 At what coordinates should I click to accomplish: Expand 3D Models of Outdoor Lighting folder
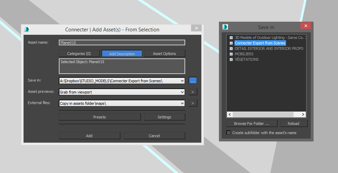tap(231, 38)
